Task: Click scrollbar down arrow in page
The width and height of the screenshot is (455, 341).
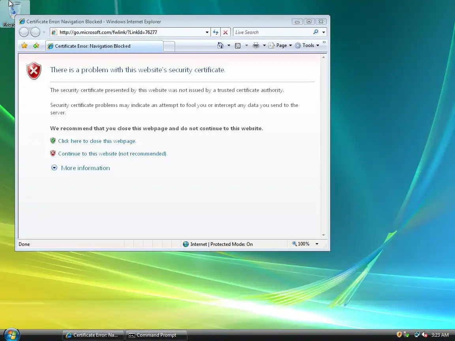Action: click(x=323, y=235)
